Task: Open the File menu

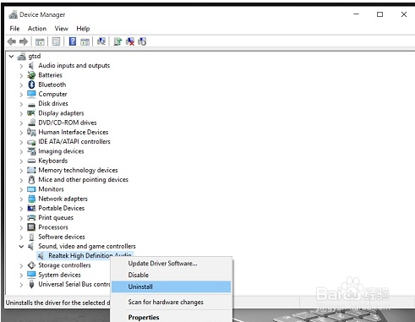Action: pos(14,29)
